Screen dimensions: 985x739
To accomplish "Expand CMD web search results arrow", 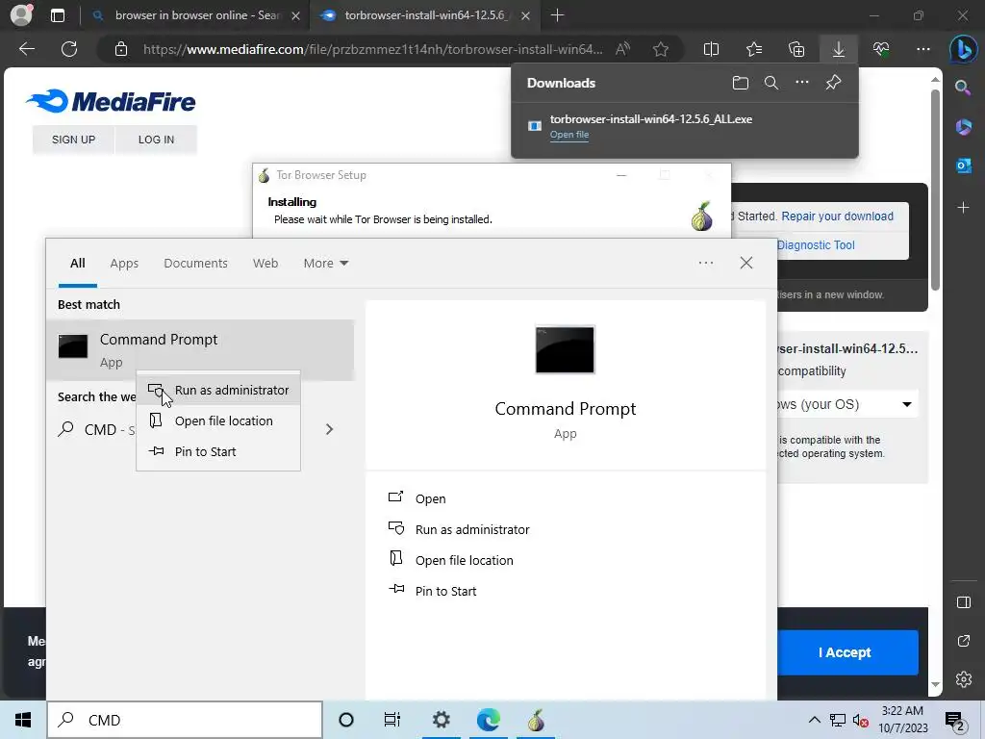I will 329,429.
